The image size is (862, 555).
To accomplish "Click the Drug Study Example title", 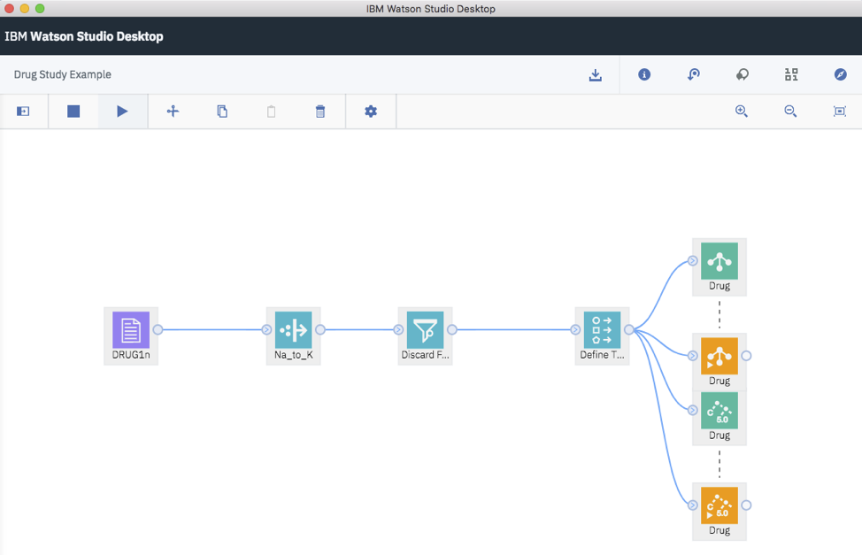I will [63, 74].
